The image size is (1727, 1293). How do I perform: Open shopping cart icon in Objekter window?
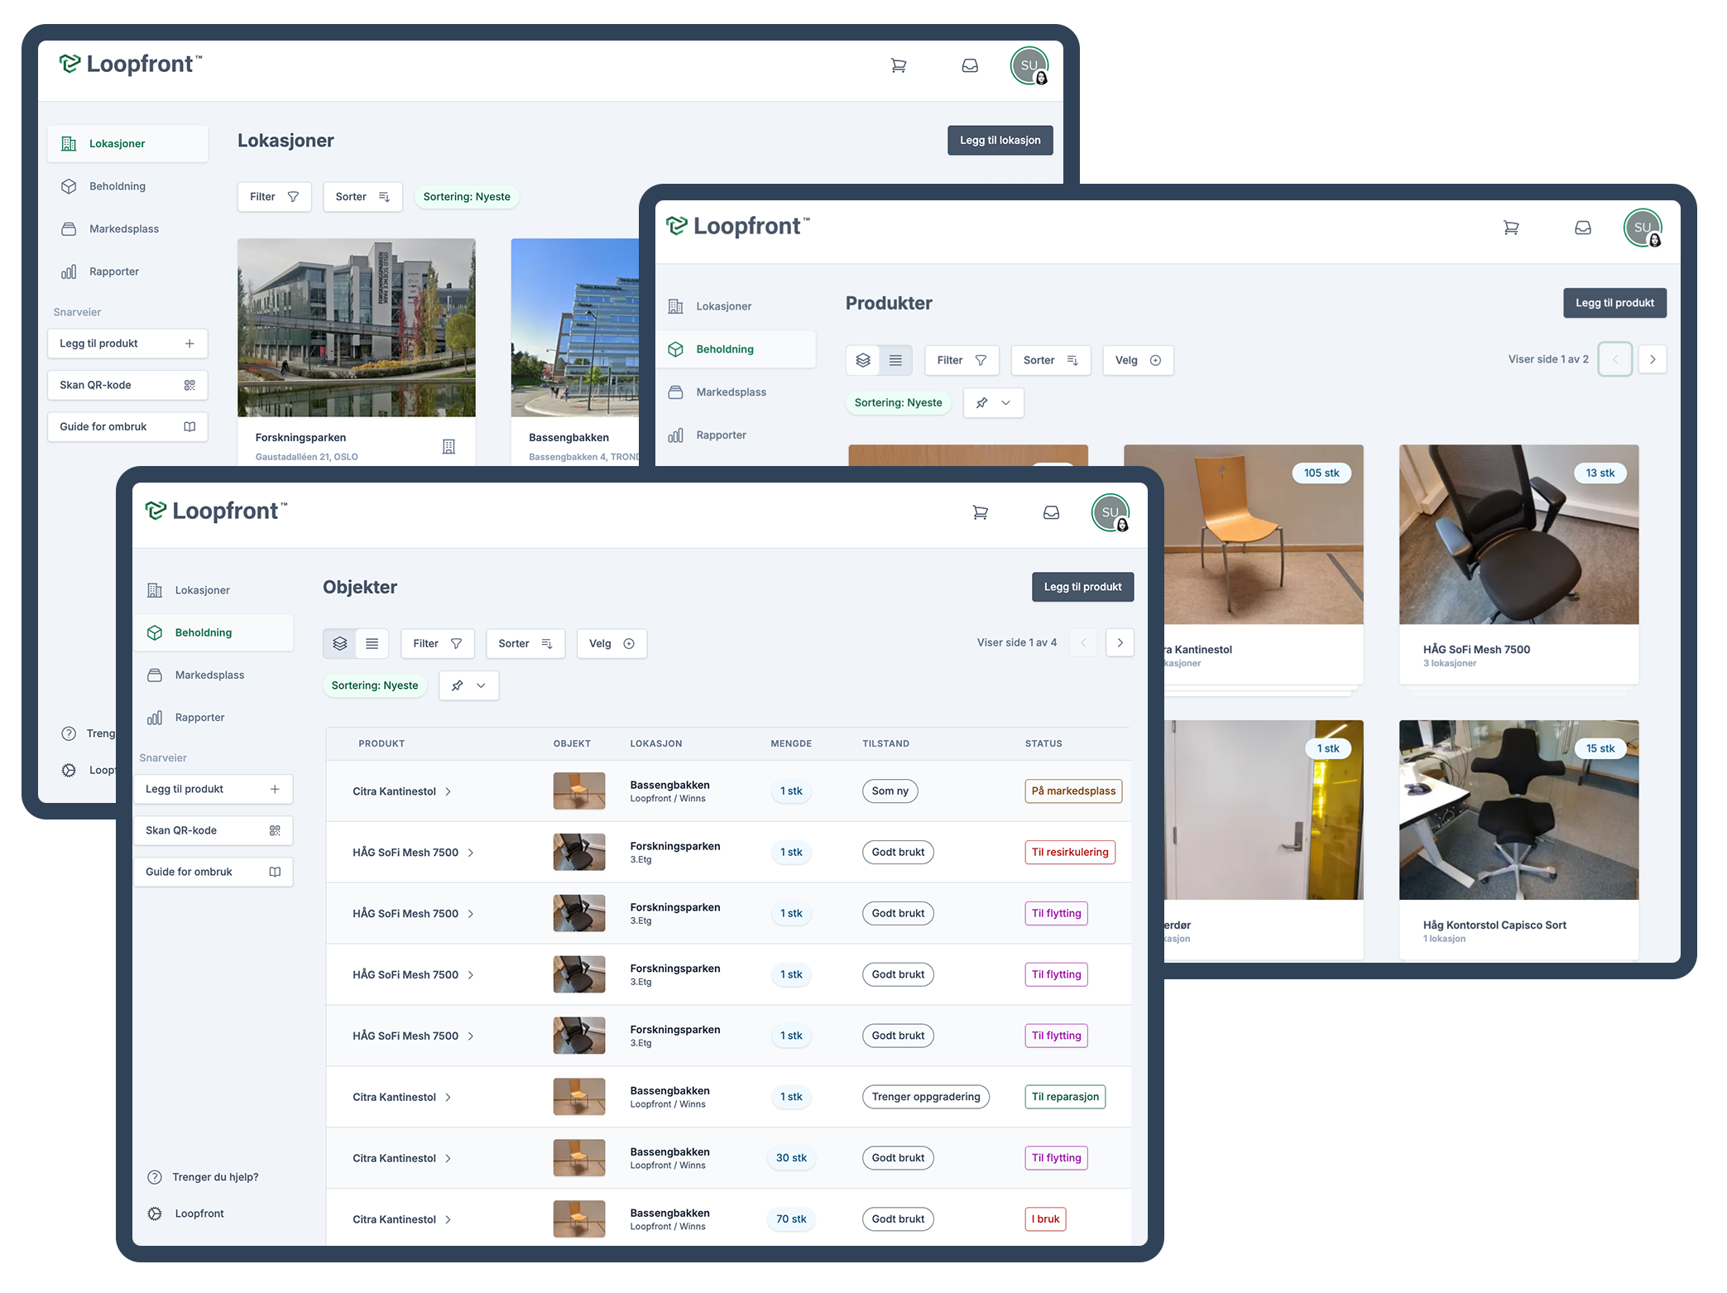[x=980, y=513]
